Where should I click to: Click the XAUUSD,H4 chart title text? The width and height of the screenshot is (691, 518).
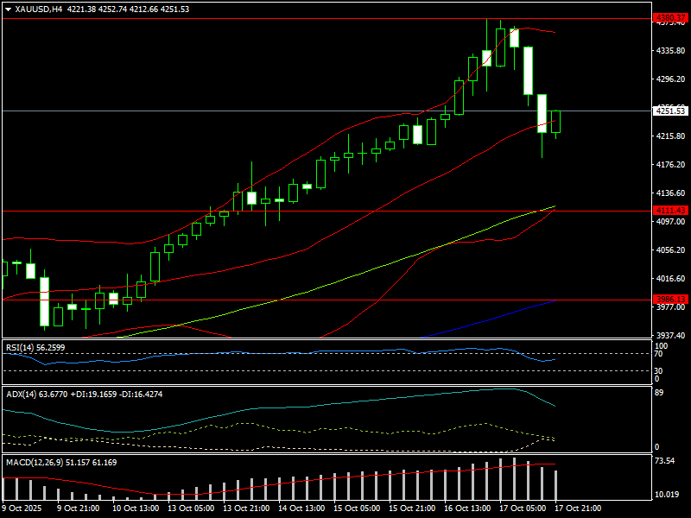click(x=39, y=9)
